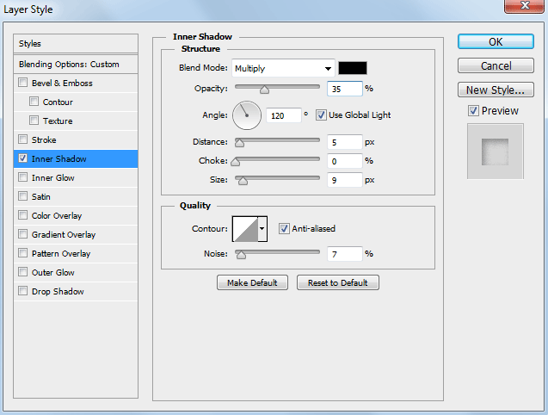Click the Noise value field
The image size is (548, 415).
(345, 254)
